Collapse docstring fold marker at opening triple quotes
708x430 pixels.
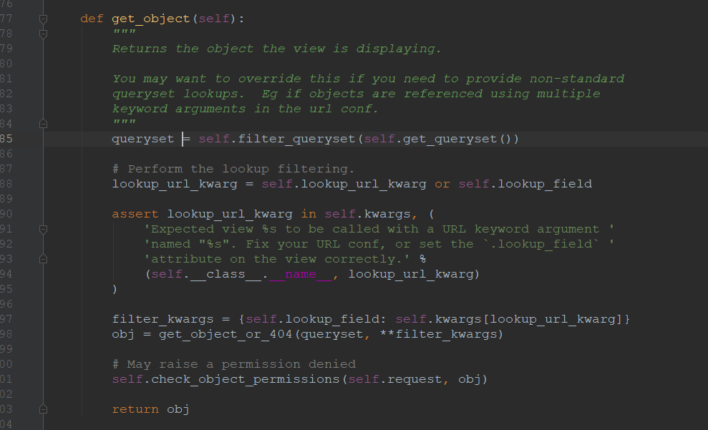coord(44,34)
